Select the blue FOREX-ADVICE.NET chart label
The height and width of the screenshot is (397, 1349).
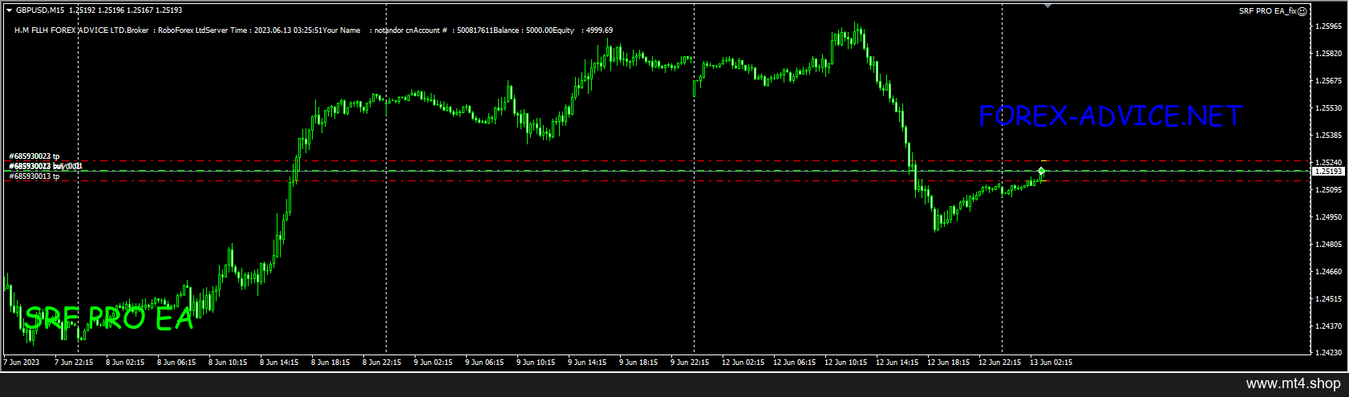tap(1110, 116)
